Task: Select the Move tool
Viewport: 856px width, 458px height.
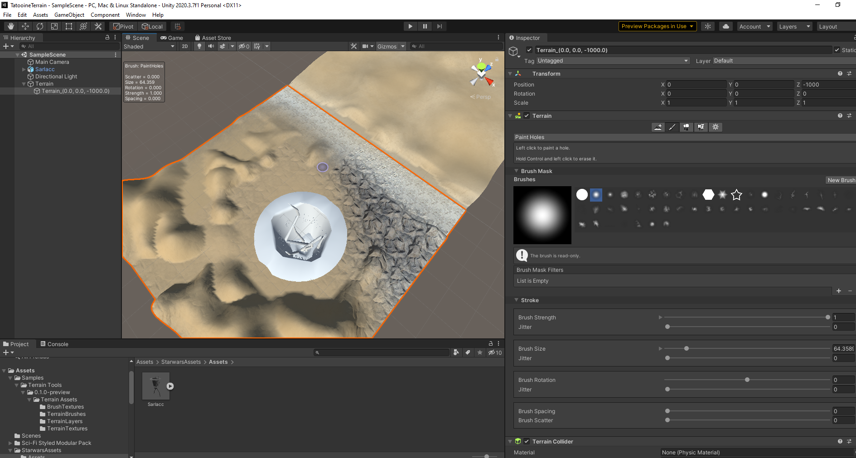Action: [25, 26]
